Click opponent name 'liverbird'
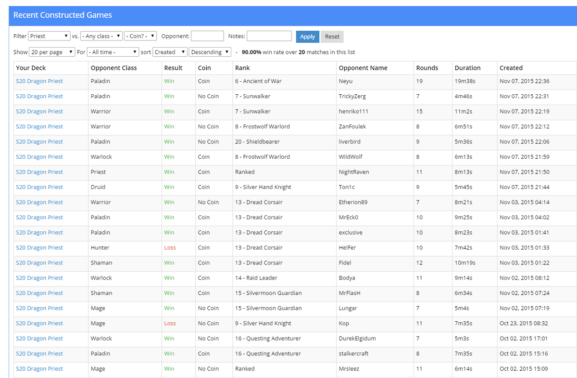 click(x=350, y=142)
